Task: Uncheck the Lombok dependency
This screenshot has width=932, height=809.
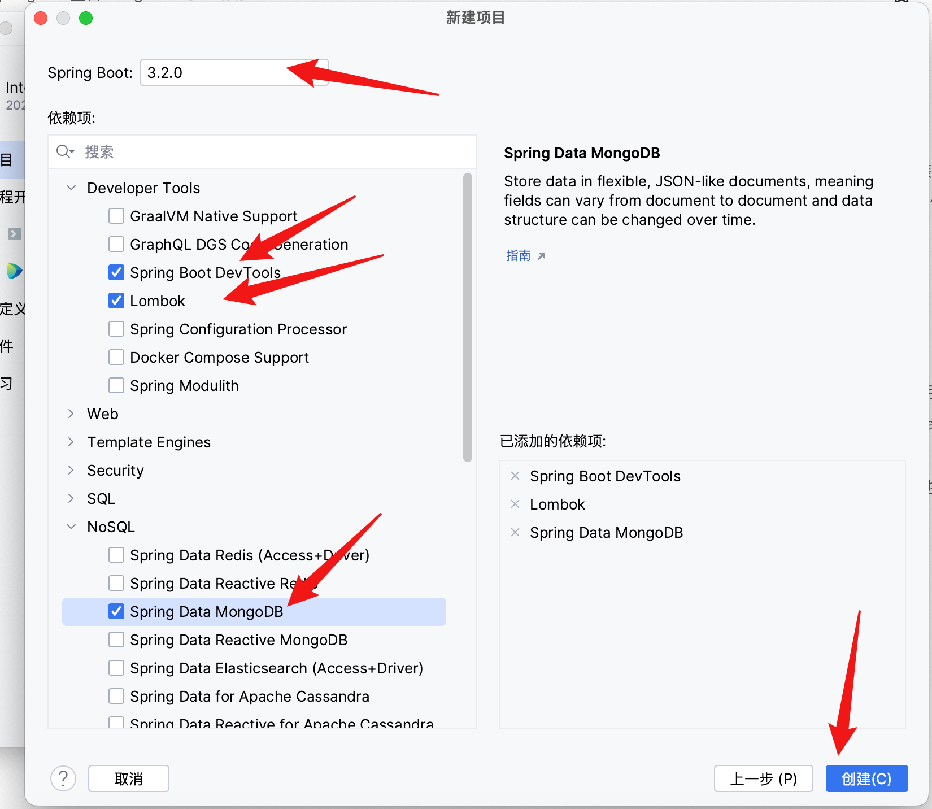Action: coord(116,301)
